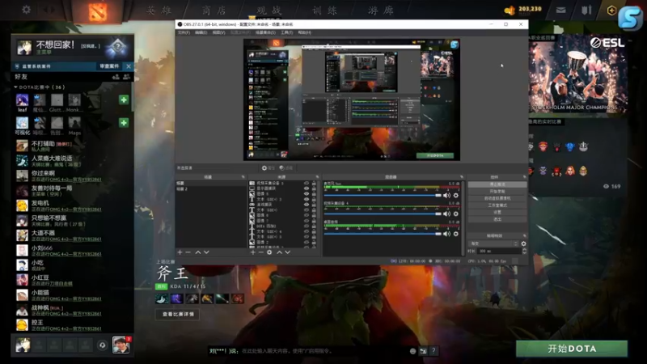Click the friends group icon beside 好友

click(x=127, y=77)
